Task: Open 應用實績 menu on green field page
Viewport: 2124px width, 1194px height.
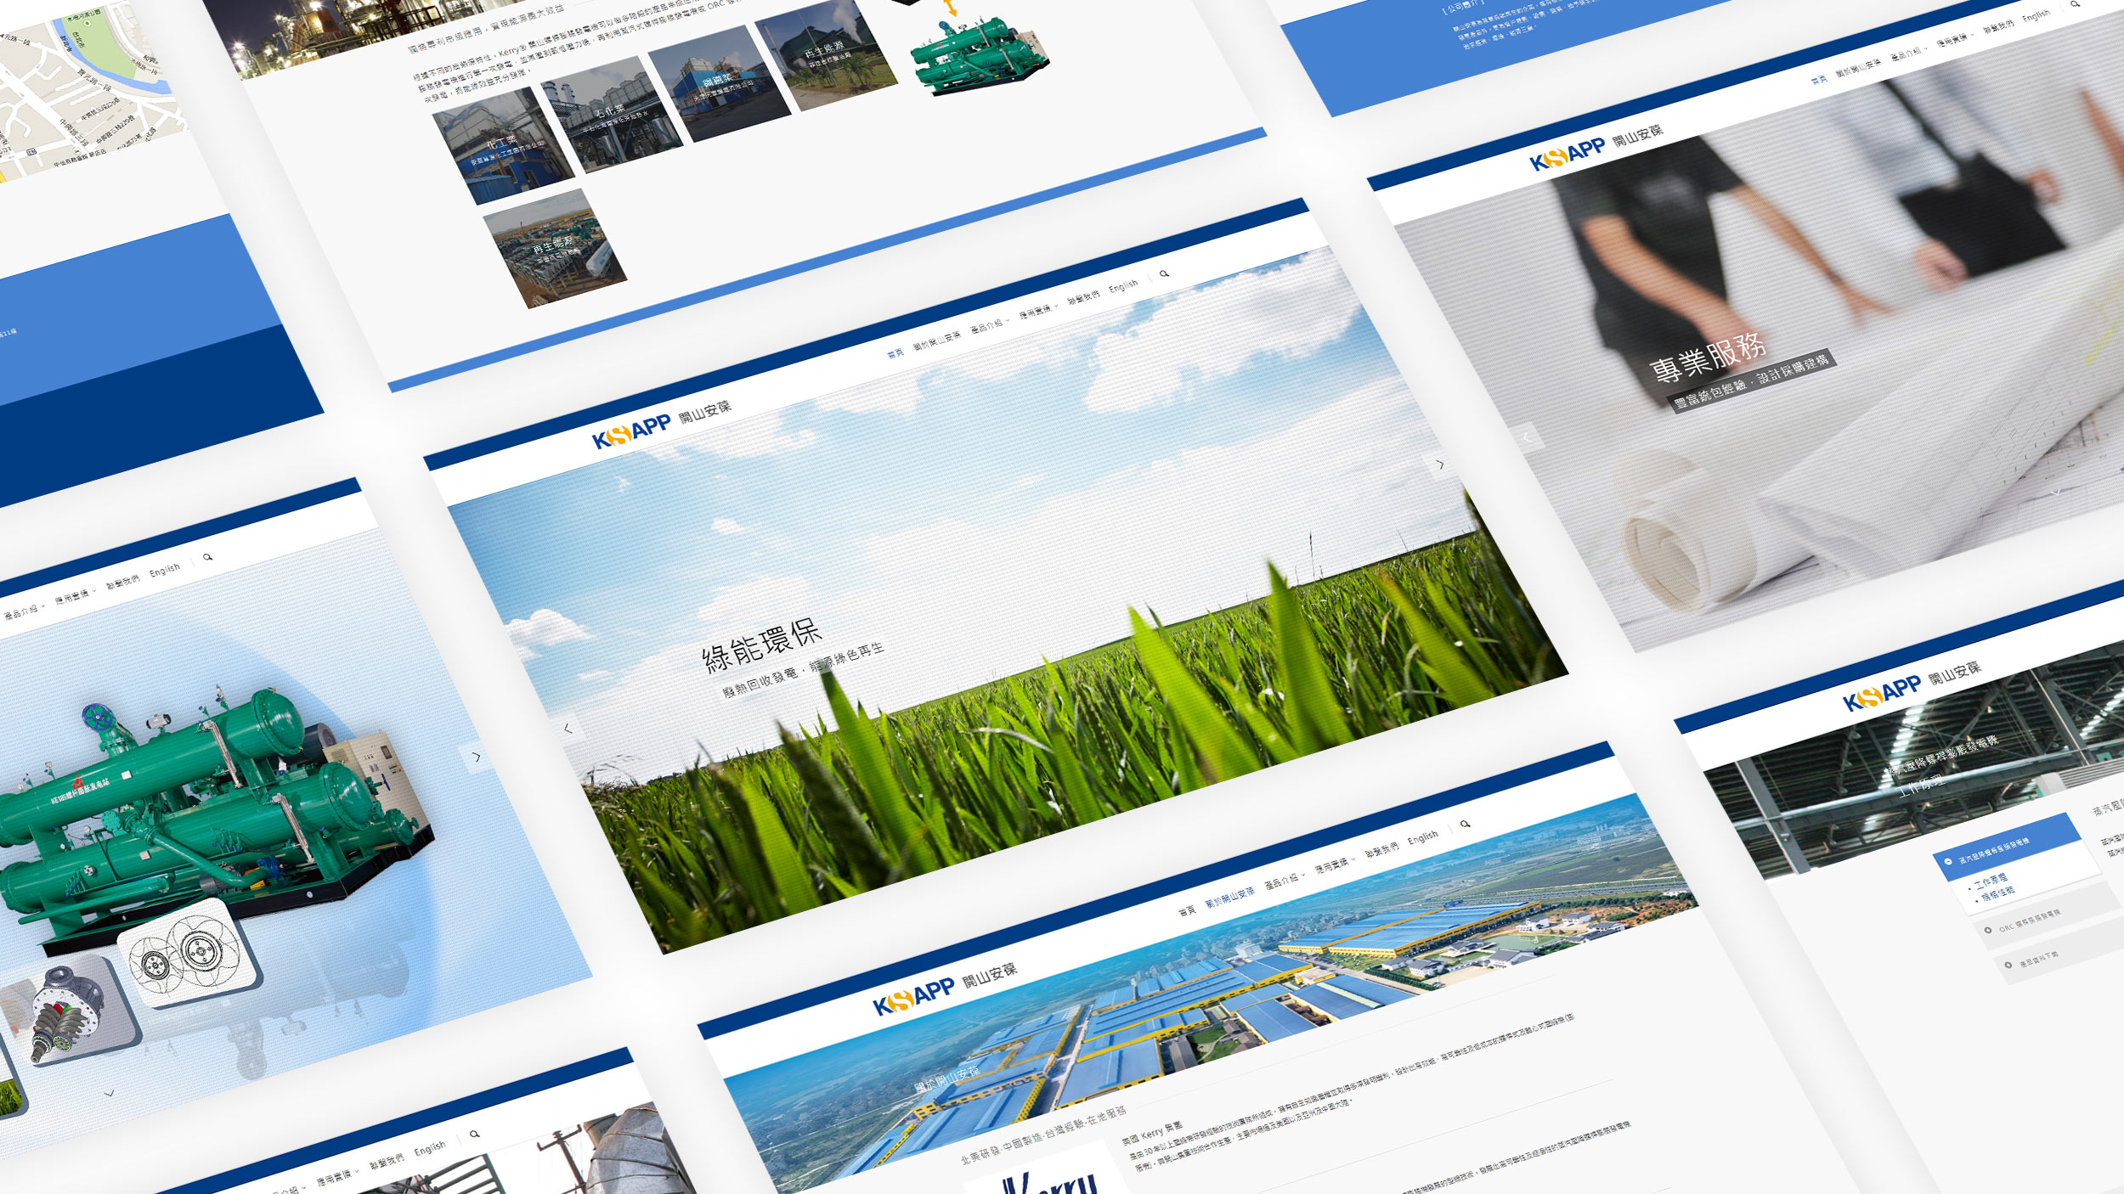Action: 1035,312
